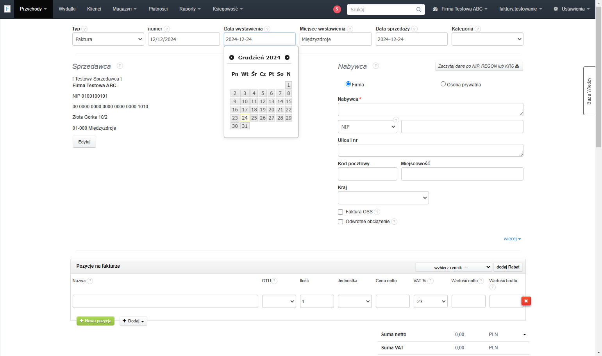602x356 pixels.
Task: Delete the invoice position with red X
Action: pos(526,301)
